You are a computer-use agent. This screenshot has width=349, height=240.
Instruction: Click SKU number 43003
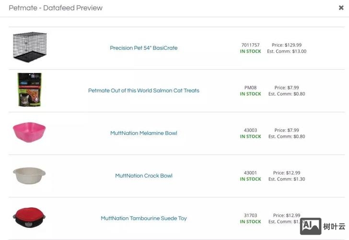click(250, 130)
